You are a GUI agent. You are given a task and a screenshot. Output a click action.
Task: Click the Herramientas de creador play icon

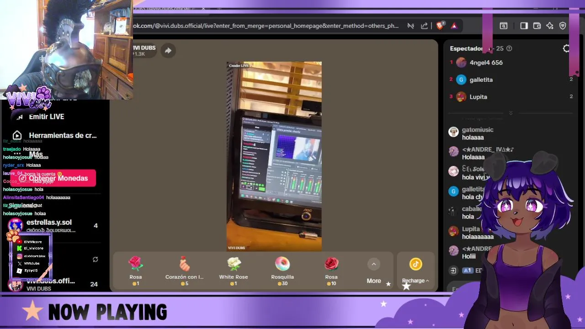[17, 135]
